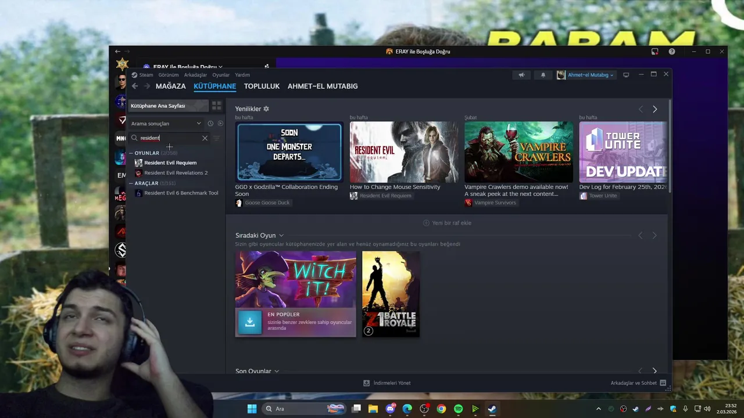
Task: Select Resident Evil Revelations 2
Action: (x=176, y=173)
